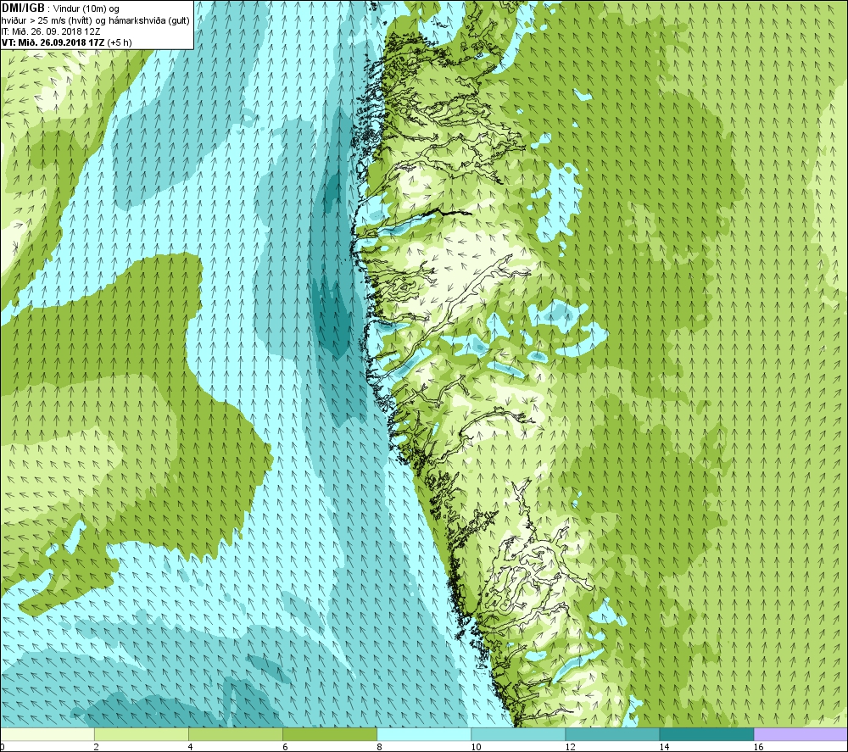This screenshot has height=752, width=848.
Task: Click the scale label "6"
Action: tap(284, 747)
